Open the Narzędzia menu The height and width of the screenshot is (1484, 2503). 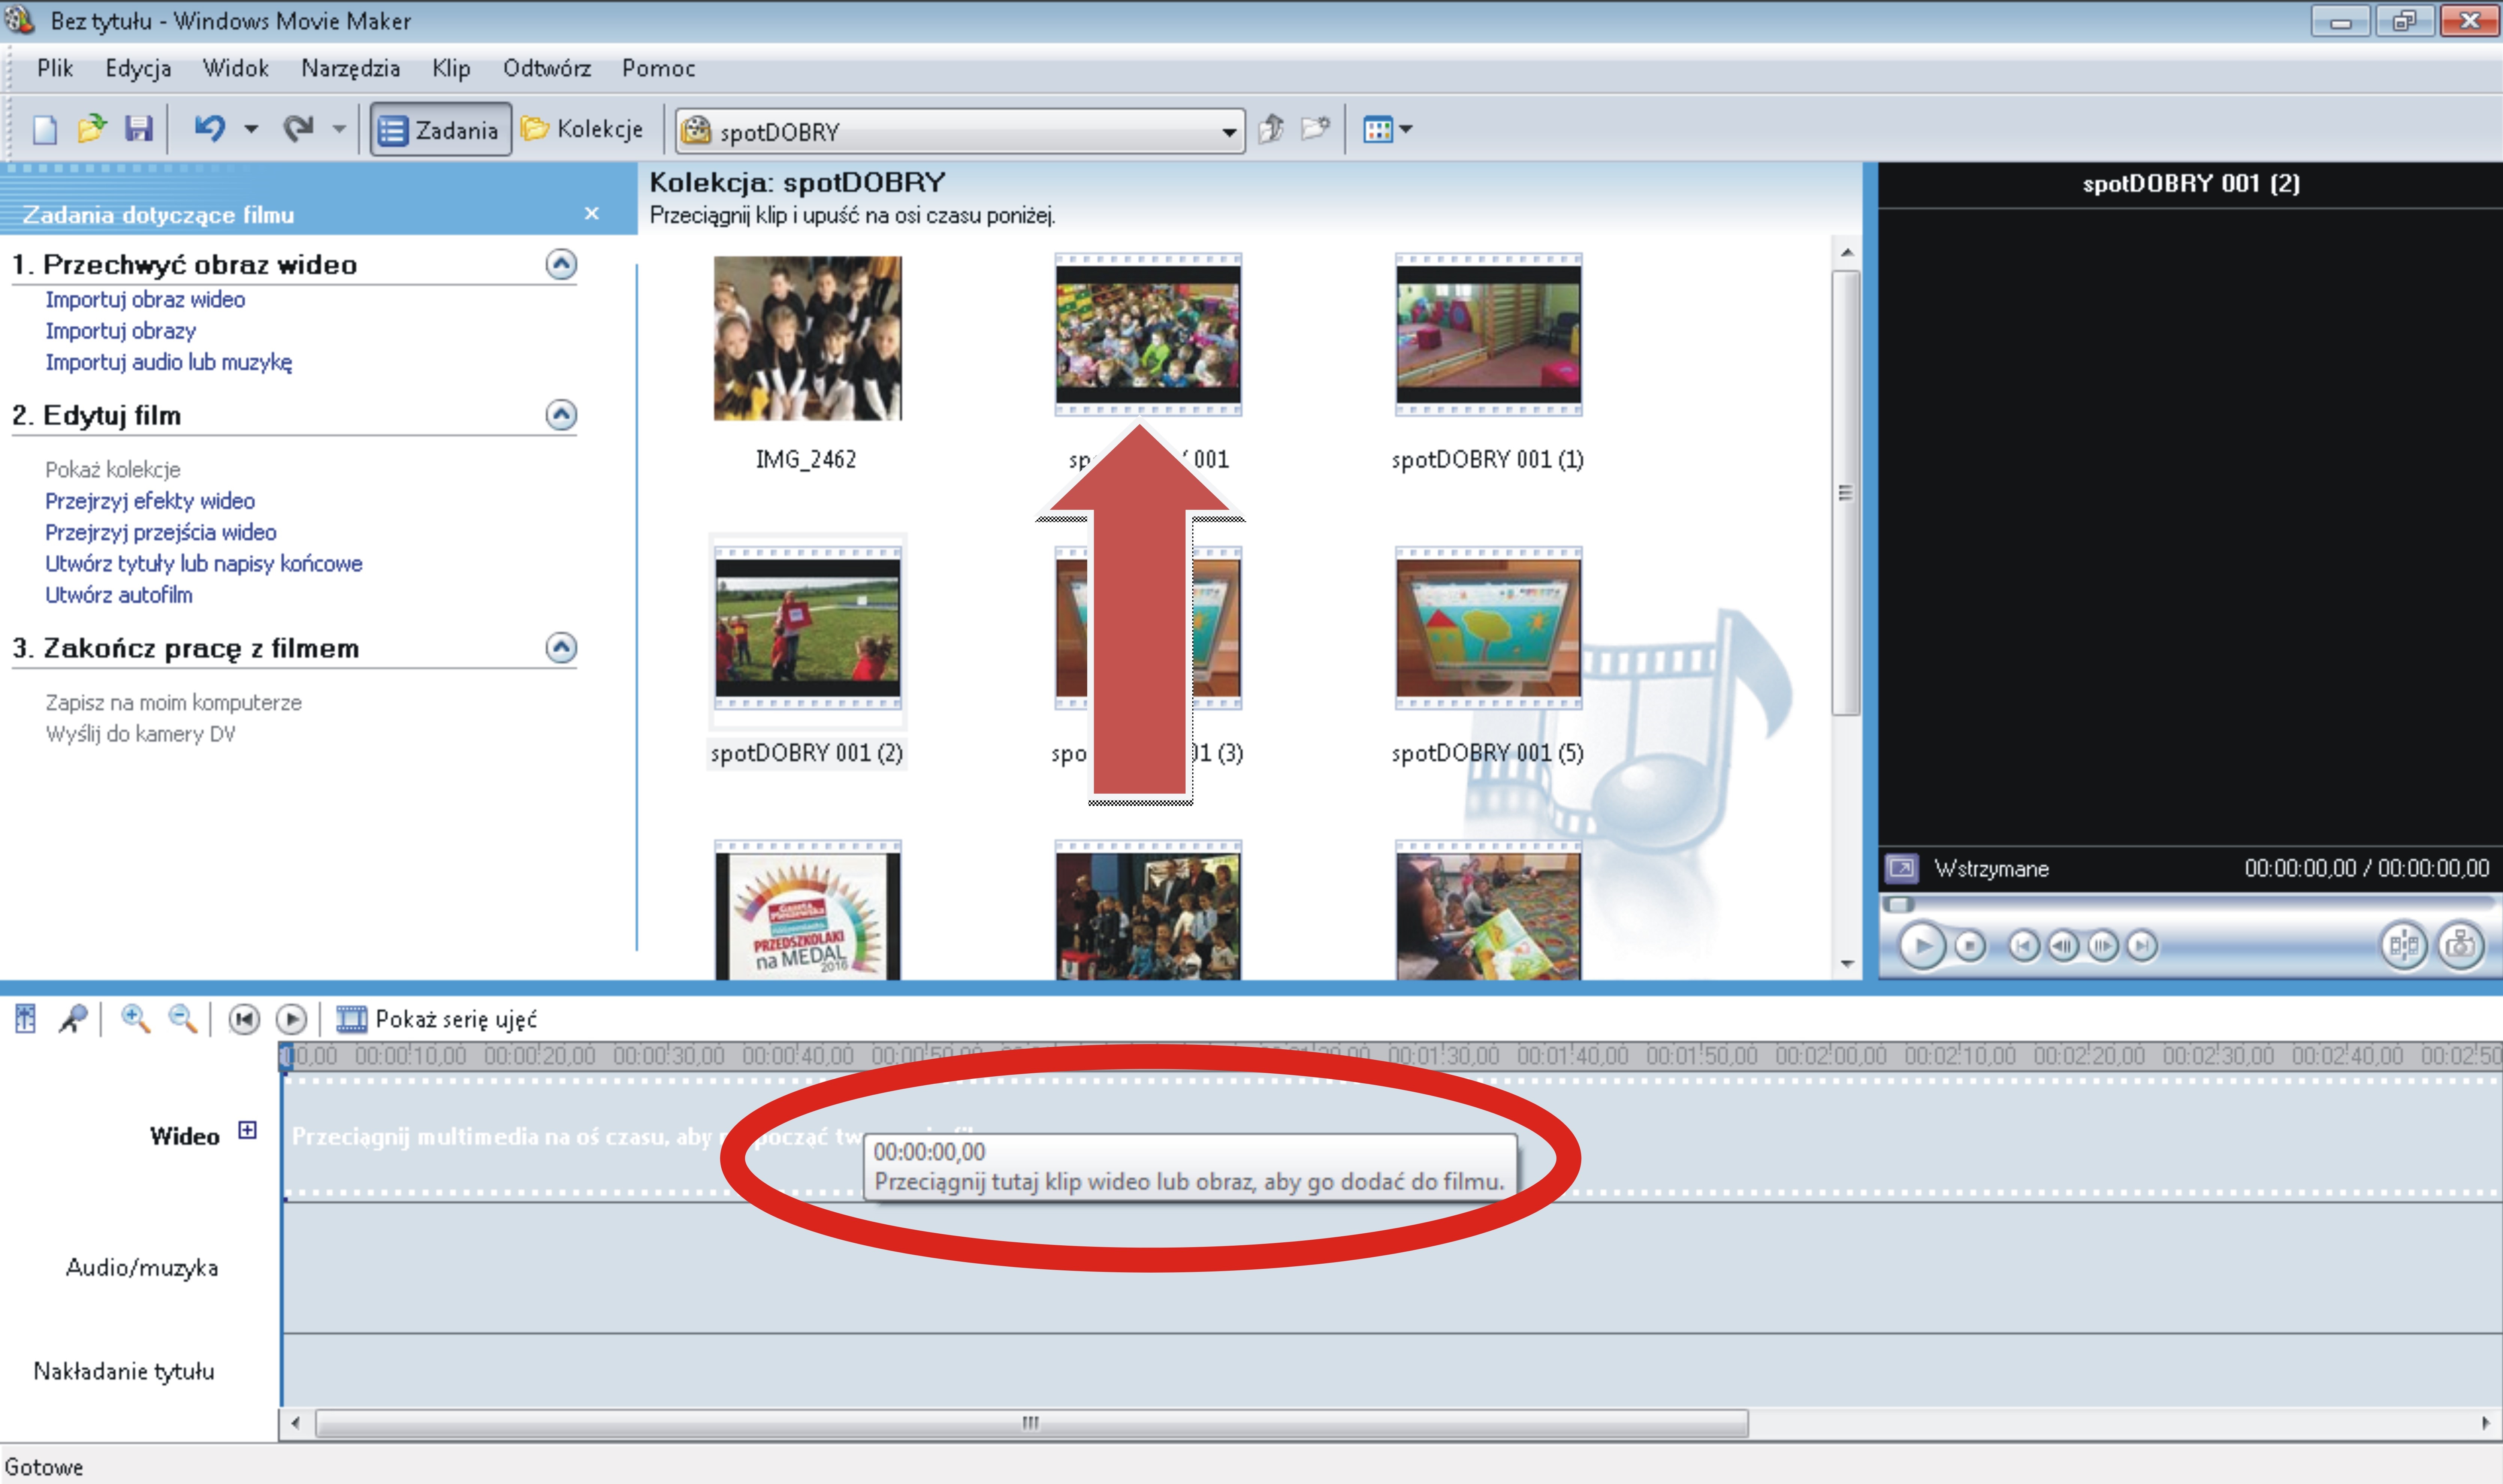pos(350,68)
